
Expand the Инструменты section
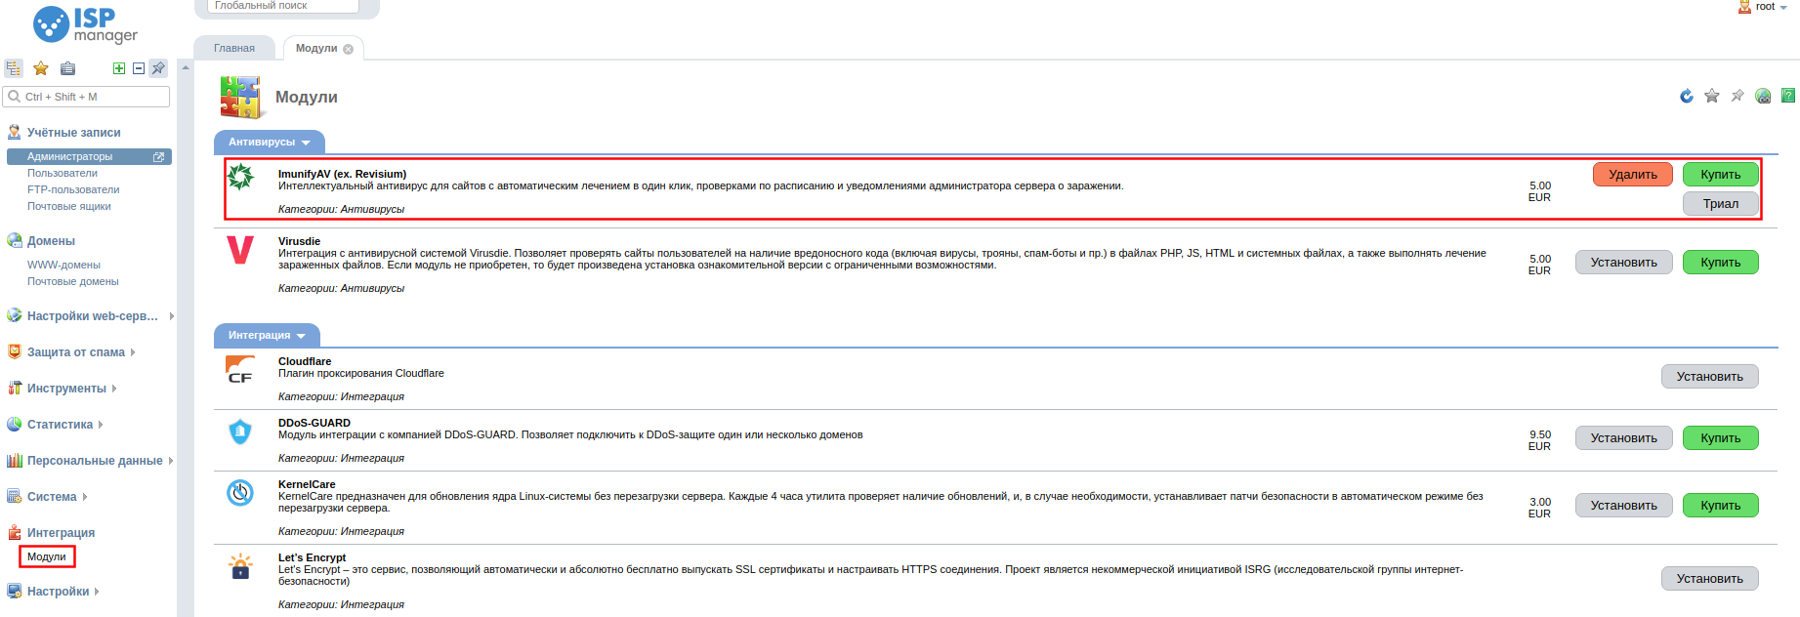66,389
